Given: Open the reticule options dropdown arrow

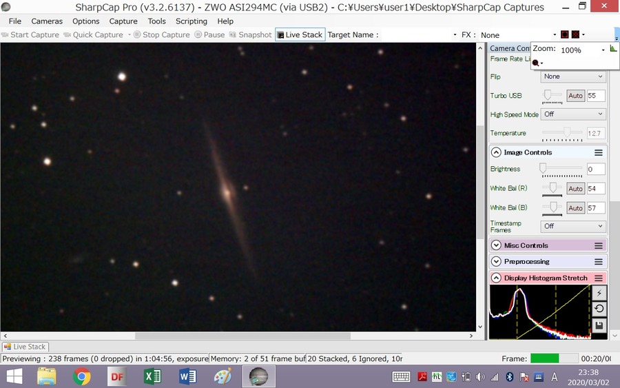Looking at the screenshot, I should click(x=583, y=35).
